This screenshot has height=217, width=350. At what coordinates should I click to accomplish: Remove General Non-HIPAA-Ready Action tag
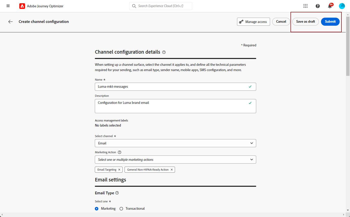point(172,170)
